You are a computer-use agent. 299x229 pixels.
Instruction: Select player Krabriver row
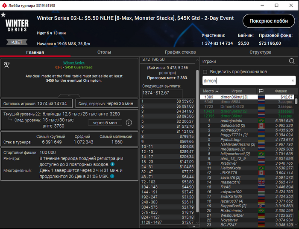[247, 163]
